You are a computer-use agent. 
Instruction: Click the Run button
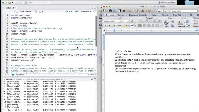pos(69,12)
